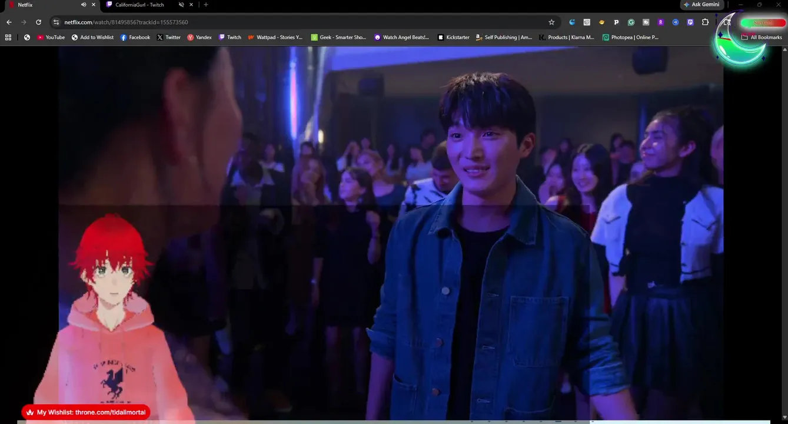Click the Netflix video player area

(391, 233)
